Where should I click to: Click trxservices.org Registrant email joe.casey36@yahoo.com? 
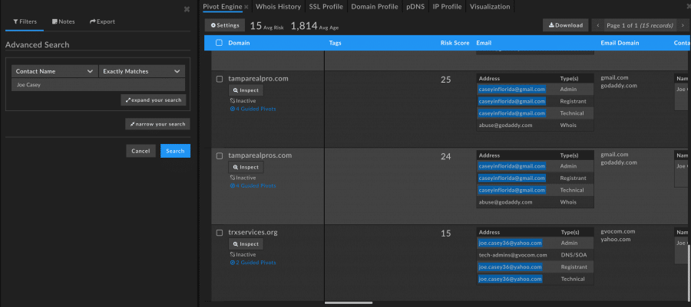click(x=510, y=266)
